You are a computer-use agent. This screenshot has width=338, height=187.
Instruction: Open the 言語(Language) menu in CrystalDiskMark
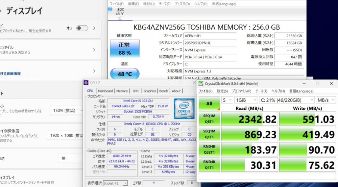point(301,91)
